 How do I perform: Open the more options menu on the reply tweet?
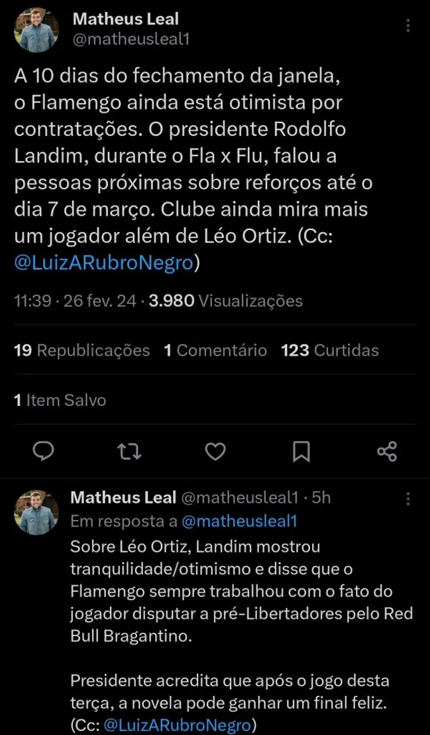(x=407, y=498)
